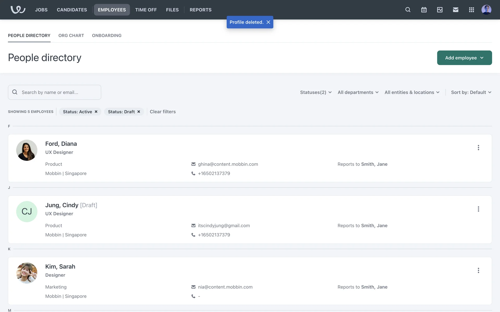Viewport: 500px width, 312px height.
Task: Open more options for Jung, Cindy
Action: coord(478,209)
